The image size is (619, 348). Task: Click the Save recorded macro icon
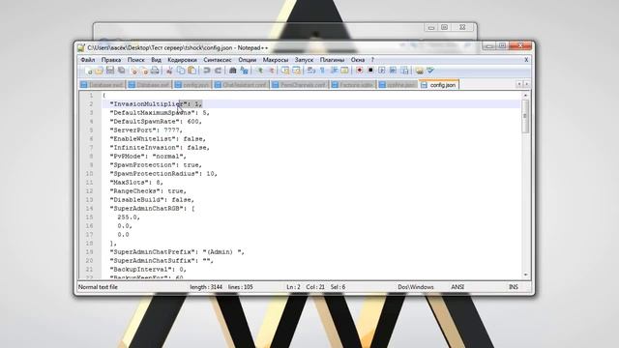(404, 71)
